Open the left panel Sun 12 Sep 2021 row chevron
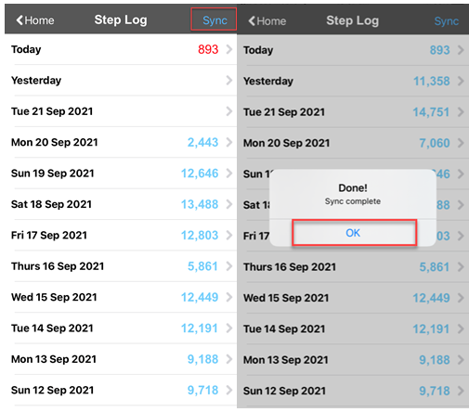Screen dimensions: 469x412 pos(229,390)
